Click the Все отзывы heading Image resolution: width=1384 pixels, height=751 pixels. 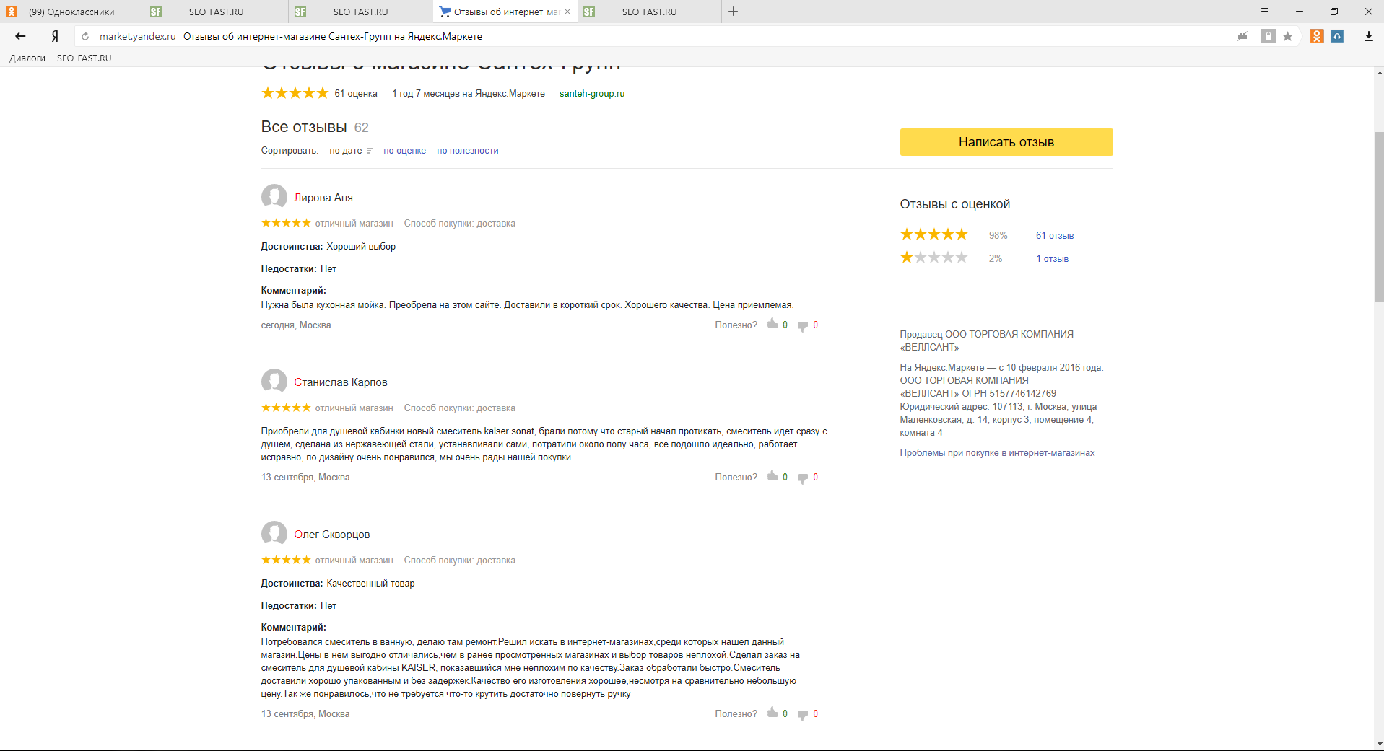(x=304, y=127)
